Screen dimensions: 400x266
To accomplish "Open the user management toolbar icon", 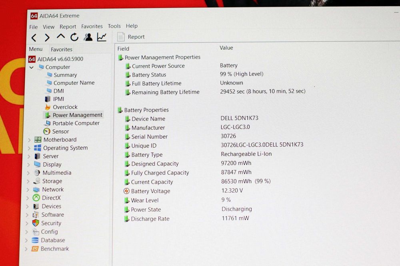I will [x=88, y=37].
